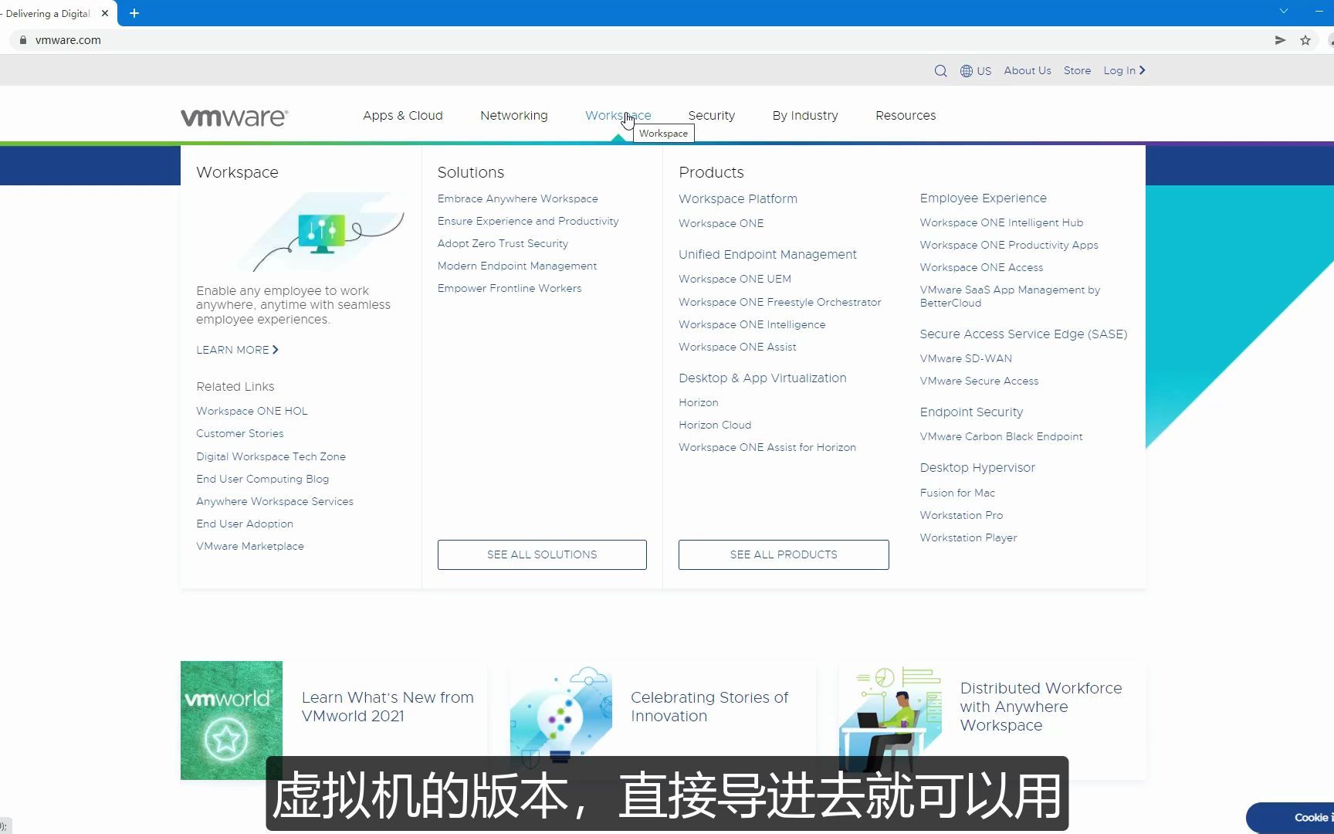Click the send/share arrow icon in address bar
Screen dimensions: 1334x834
pyautogui.click(x=1280, y=40)
